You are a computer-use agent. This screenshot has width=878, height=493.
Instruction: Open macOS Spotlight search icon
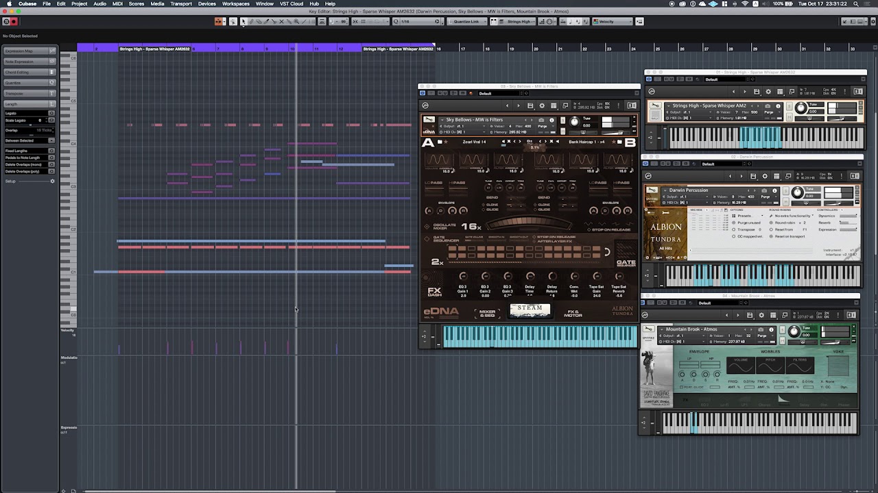pyautogui.click(x=855, y=3)
